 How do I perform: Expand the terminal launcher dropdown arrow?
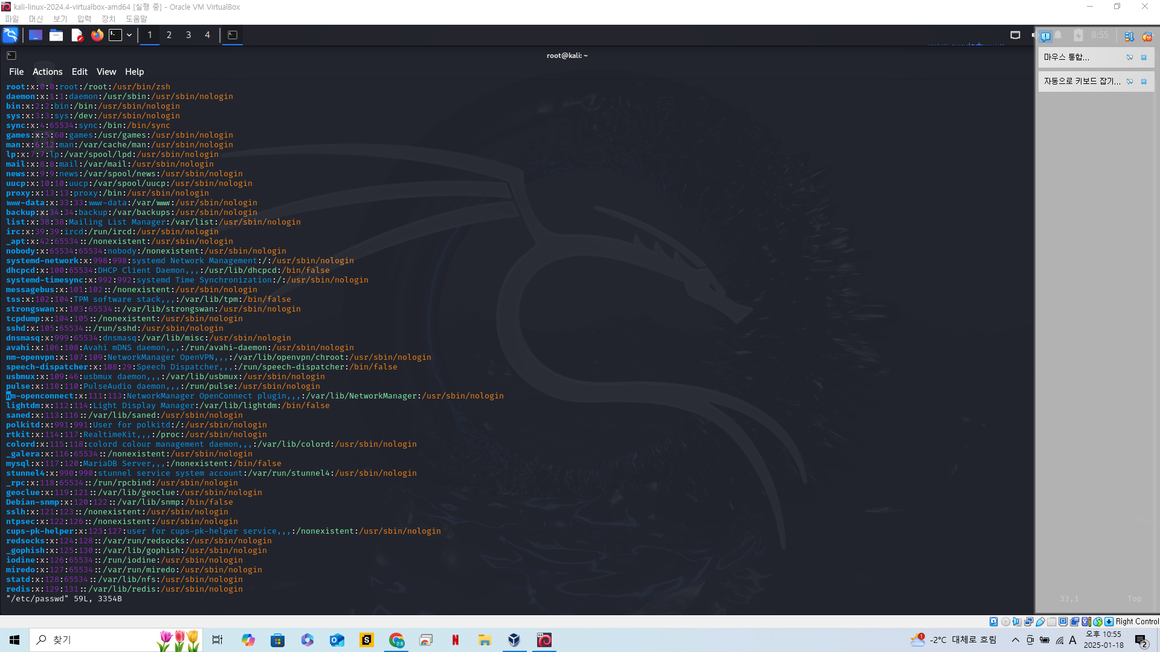(129, 35)
